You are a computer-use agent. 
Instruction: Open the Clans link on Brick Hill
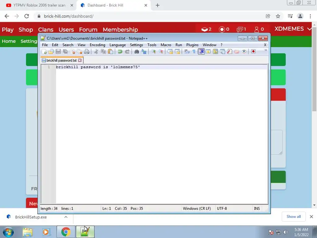click(x=46, y=29)
